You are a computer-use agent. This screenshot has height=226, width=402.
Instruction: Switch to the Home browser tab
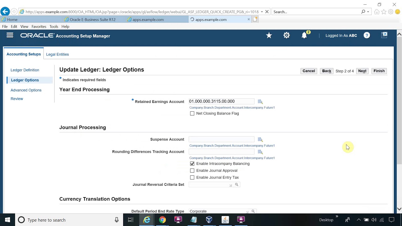31,19
